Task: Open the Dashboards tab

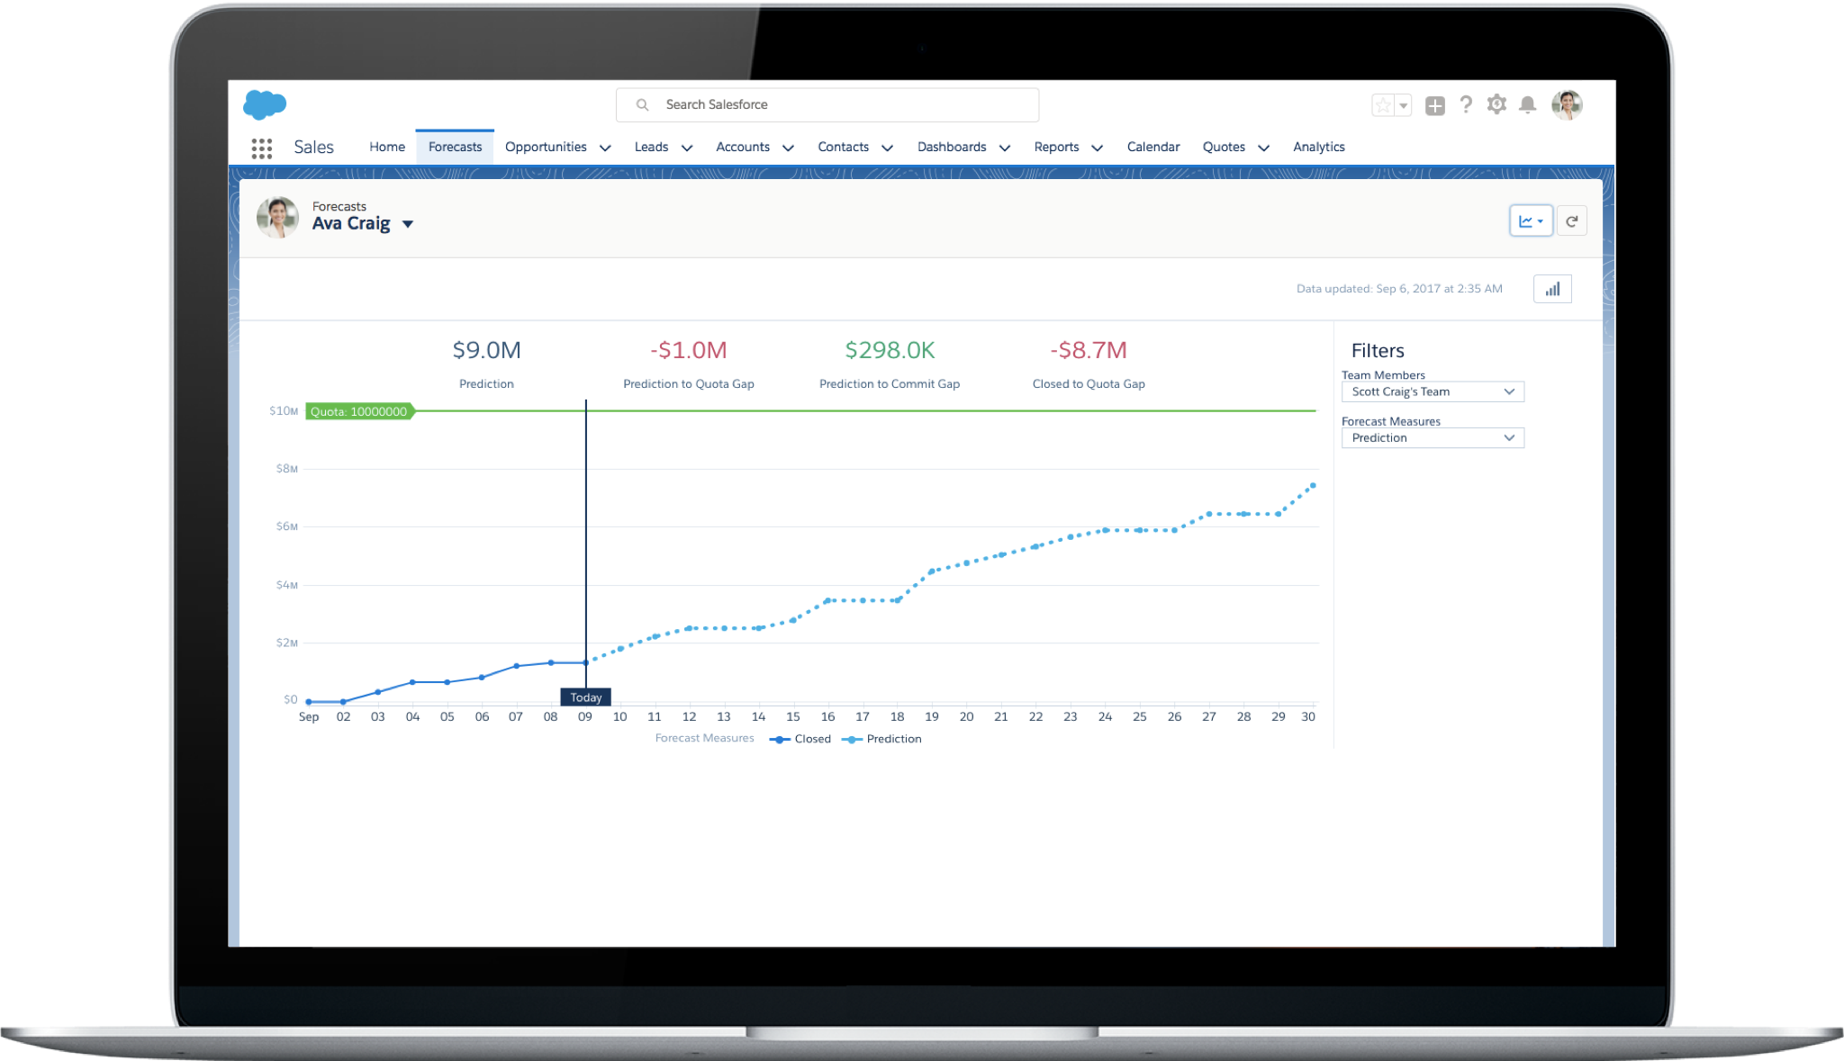Action: (952, 147)
